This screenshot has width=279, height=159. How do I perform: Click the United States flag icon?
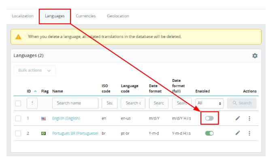pyautogui.click(x=43, y=118)
